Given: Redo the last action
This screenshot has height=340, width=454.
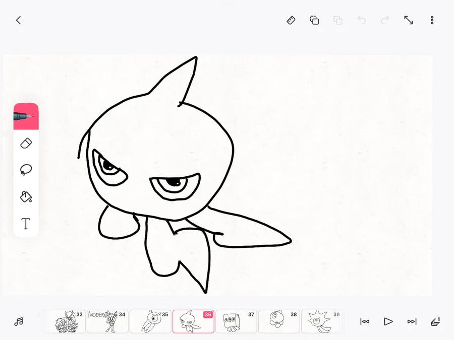Looking at the screenshot, I should click(385, 20).
